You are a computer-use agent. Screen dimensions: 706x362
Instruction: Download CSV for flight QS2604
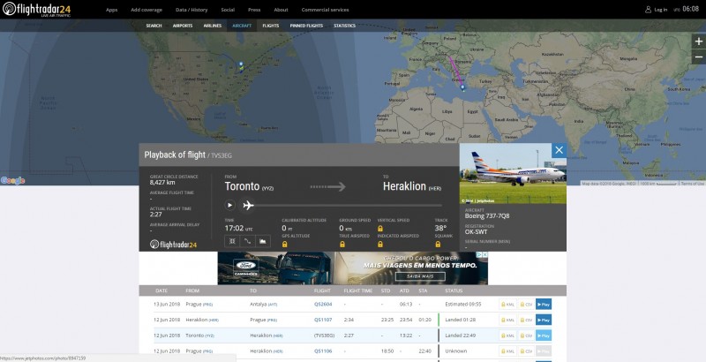pos(526,305)
